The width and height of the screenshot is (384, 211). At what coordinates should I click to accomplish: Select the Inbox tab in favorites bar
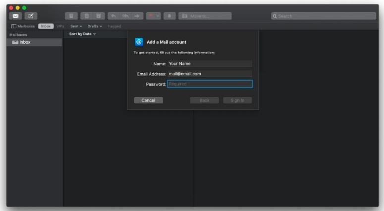(x=46, y=26)
